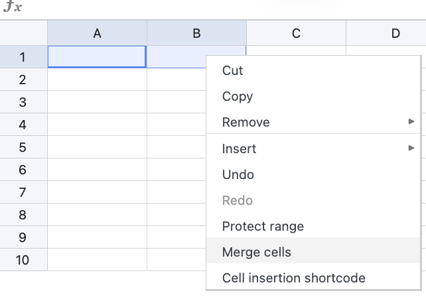Image resolution: width=426 pixels, height=301 pixels.
Task: Choose Cut from context menu
Action: [x=233, y=70]
